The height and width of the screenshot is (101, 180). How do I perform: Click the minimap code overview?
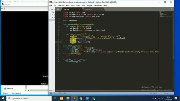[165, 15]
